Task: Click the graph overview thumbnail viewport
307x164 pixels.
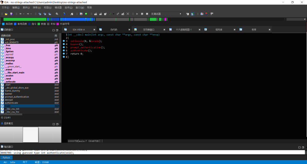Action: pos(30,135)
